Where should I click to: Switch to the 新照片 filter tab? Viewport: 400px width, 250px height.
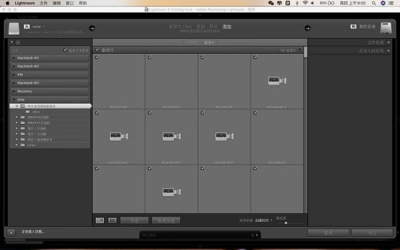[x=209, y=43]
